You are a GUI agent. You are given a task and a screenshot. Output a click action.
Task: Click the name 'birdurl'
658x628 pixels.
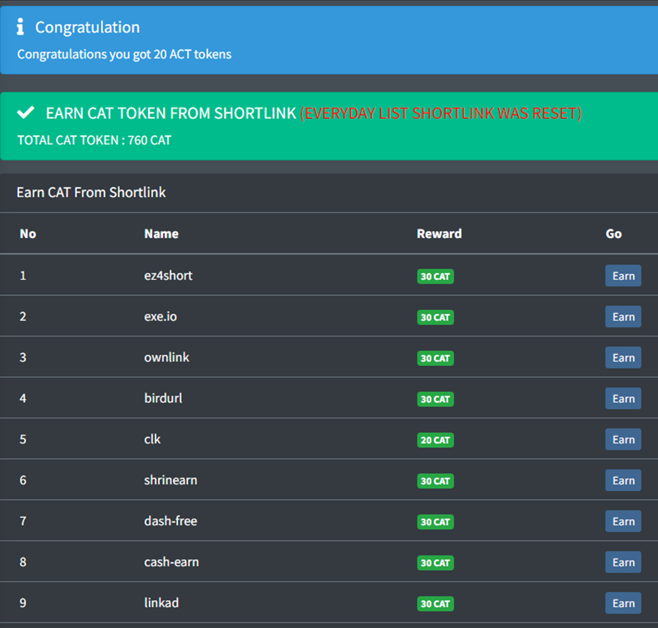click(x=163, y=398)
